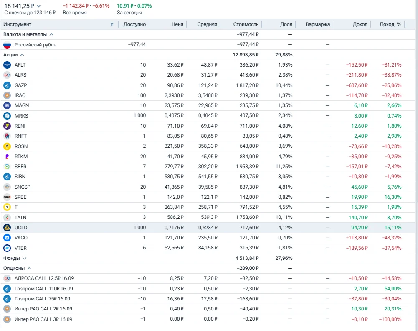Click the SBER Sberbank logo icon
This screenshot has height=331, width=418.
pyautogui.click(x=7, y=167)
